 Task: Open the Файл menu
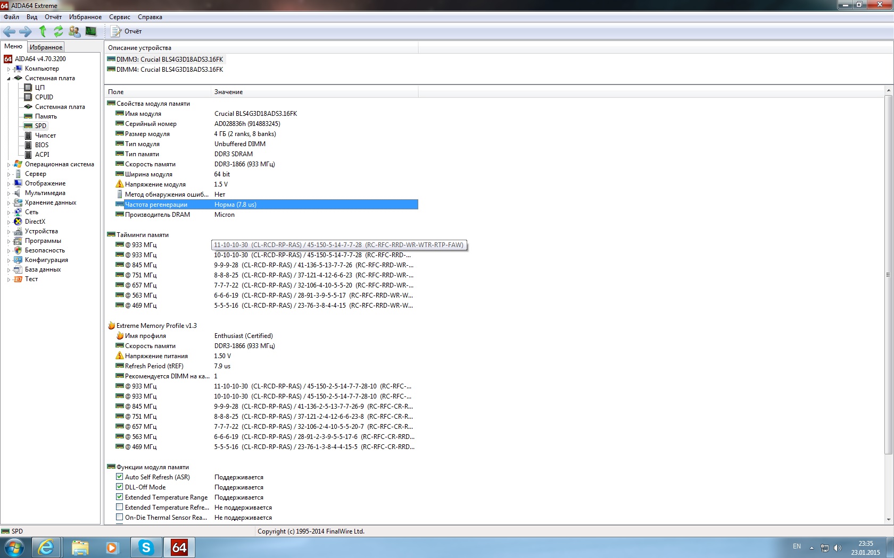(x=12, y=17)
